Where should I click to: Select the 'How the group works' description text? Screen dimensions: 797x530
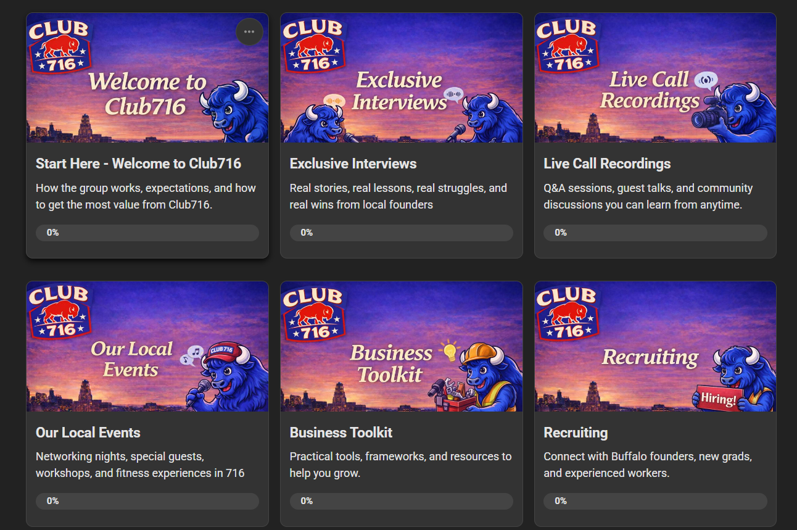(146, 196)
